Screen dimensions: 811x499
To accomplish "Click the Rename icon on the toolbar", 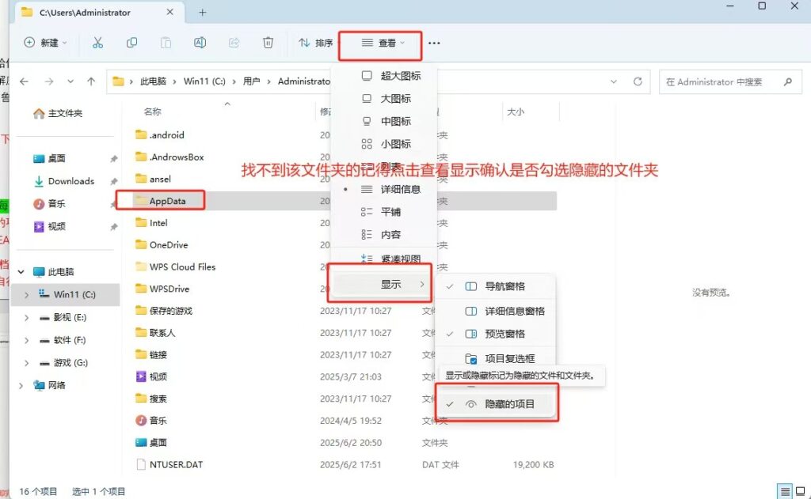I will (x=200, y=44).
